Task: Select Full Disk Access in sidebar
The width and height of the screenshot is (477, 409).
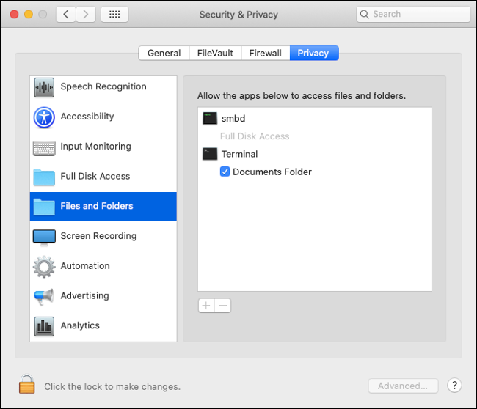Action: 95,177
